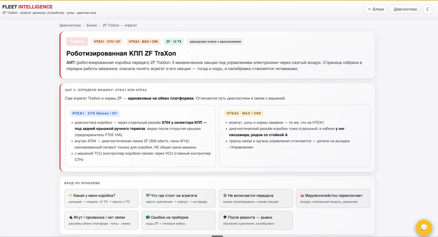Image resolution: width=438 pixels, height=237 pixels.
Task: Open 'Какая у меня коробка?' problem card
Action: (101, 198)
